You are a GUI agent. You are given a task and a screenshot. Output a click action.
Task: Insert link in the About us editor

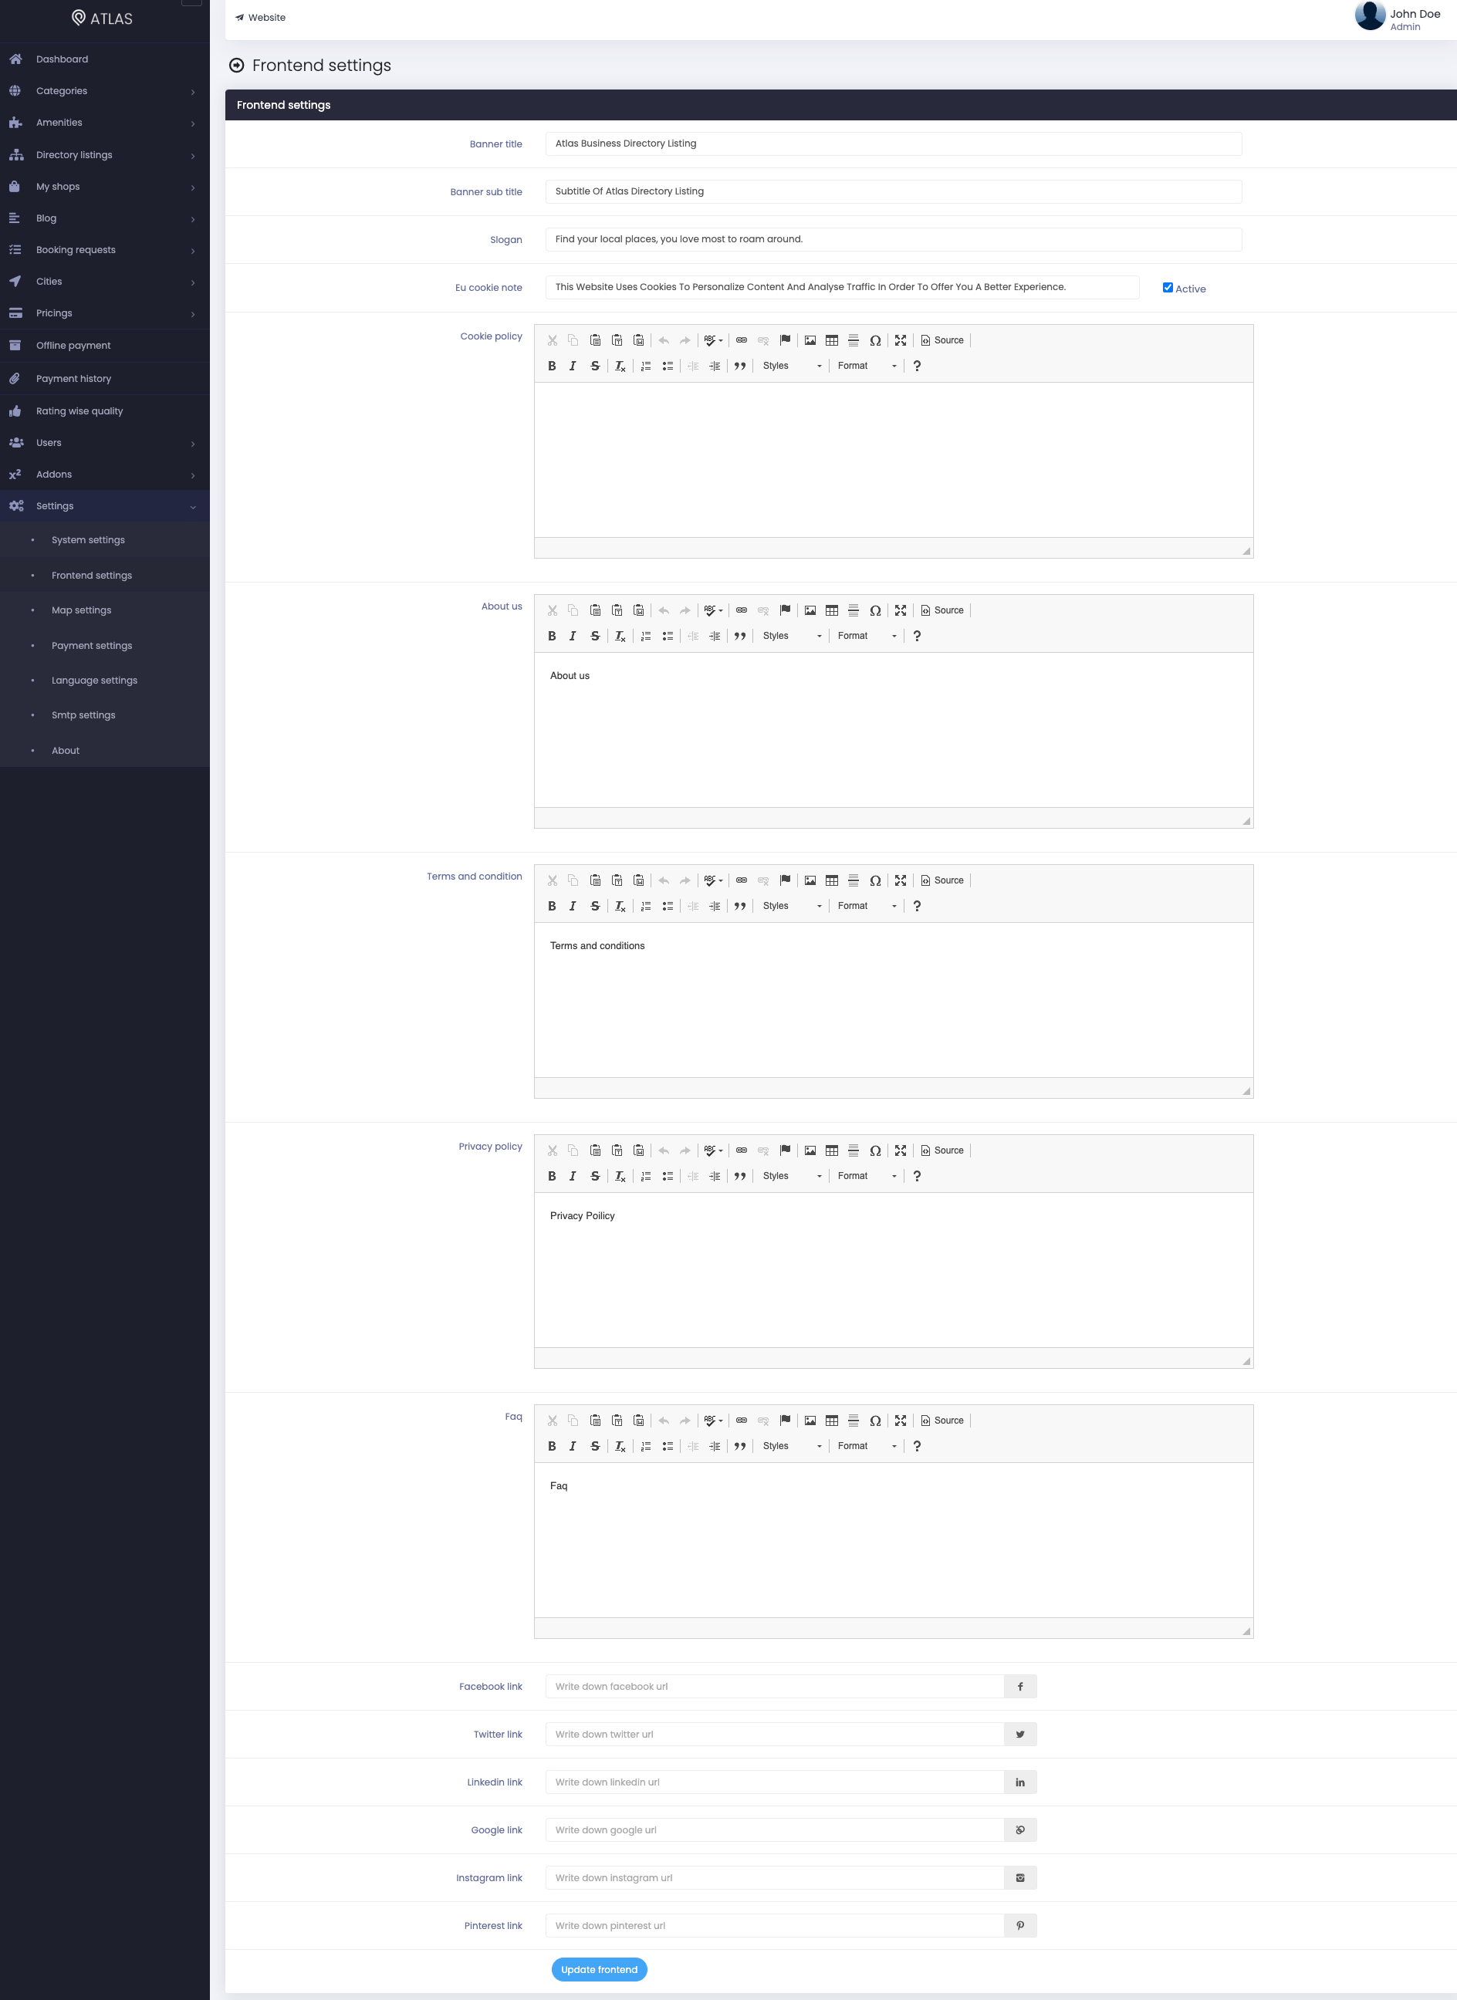pos(742,610)
